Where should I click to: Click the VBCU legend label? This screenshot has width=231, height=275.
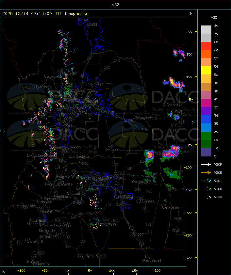coord(218,189)
